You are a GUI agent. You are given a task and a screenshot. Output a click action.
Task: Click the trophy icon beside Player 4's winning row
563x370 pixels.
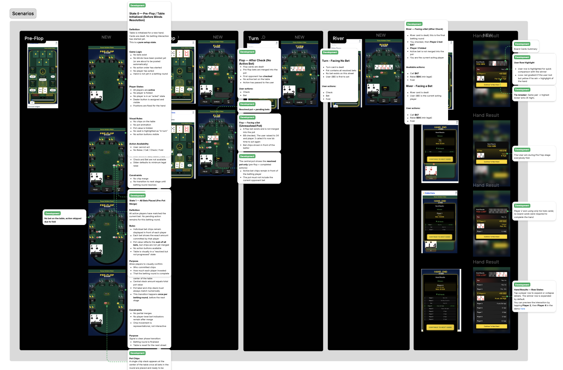[x=478, y=293]
